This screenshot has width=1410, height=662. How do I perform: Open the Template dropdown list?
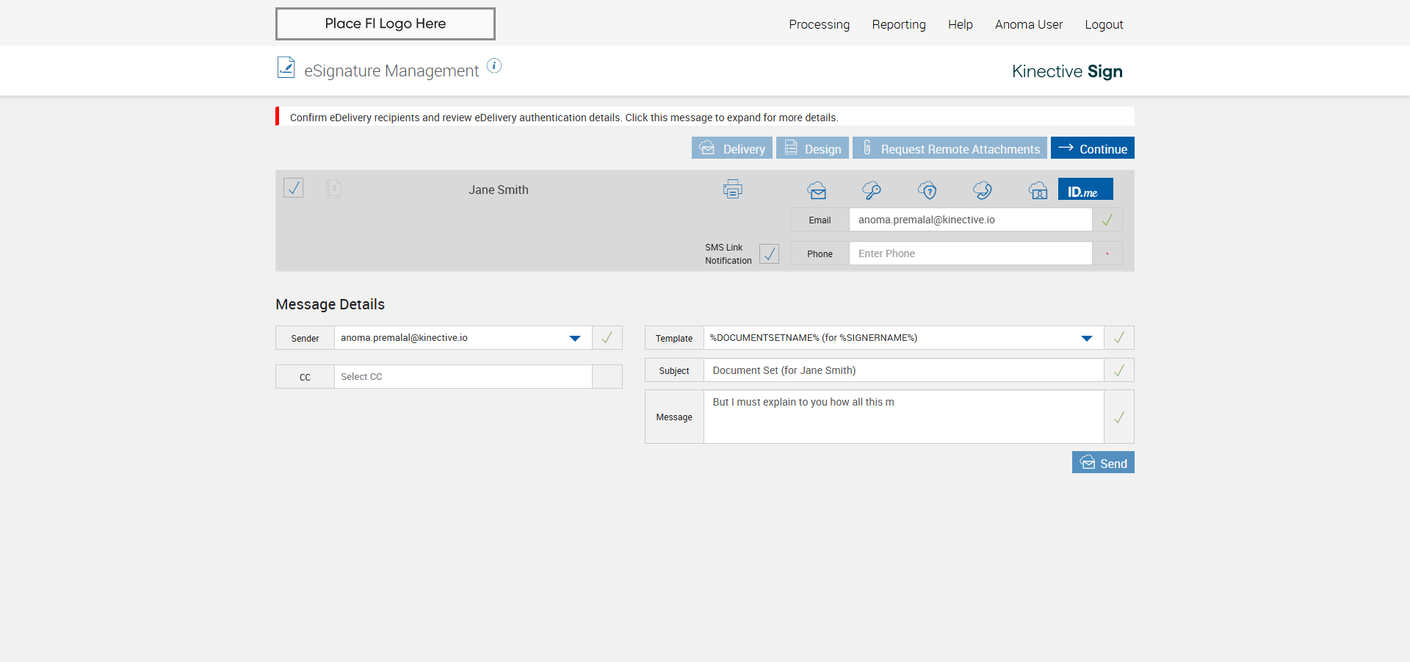(1086, 338)
